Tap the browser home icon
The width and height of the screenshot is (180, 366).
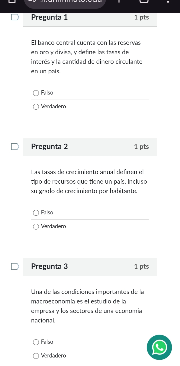[11, 2]
